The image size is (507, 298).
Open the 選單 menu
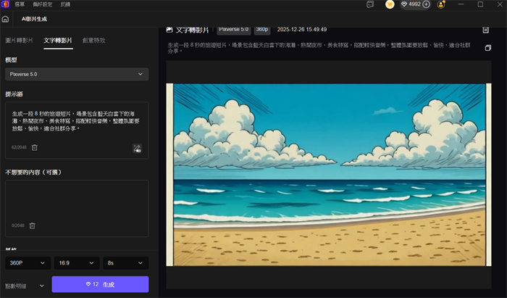[x=20, y=4]
